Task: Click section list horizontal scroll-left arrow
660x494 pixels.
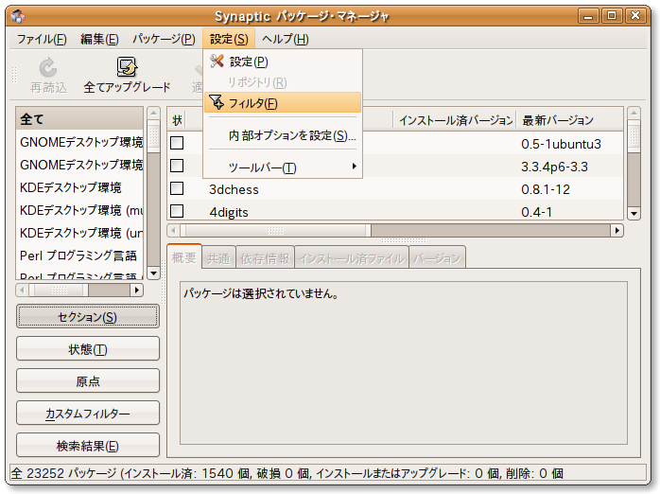Action: (22, 291)
